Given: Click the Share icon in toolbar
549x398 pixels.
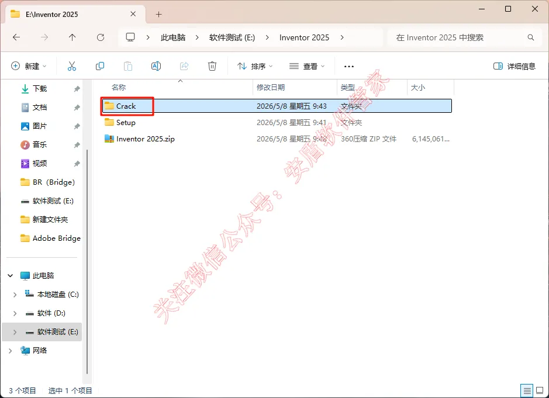Looking at the screenshot, I should (184, 66).
